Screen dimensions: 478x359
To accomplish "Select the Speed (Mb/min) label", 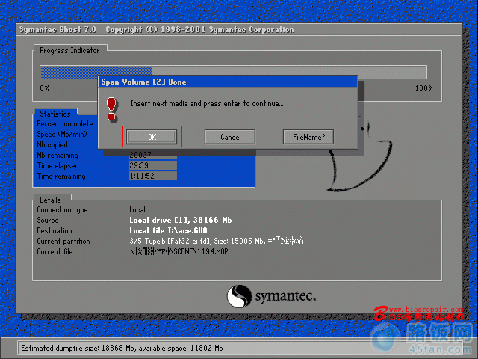I will click(62, 134).
